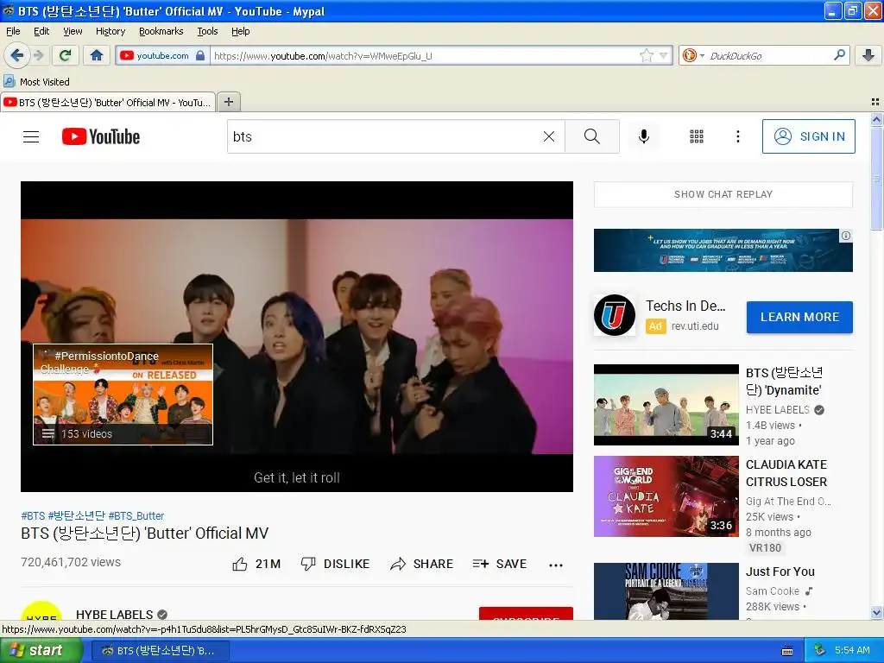Screen dimensions: 884x663
Task: Reload the page with the refresh icon
Action: [x=66, y=55]
